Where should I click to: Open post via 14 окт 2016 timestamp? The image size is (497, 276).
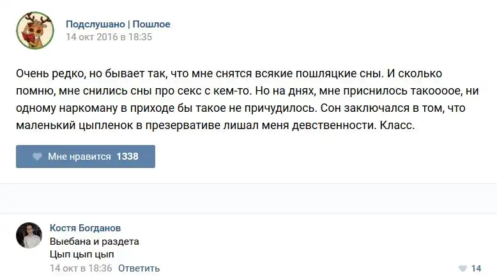(109, 37)
